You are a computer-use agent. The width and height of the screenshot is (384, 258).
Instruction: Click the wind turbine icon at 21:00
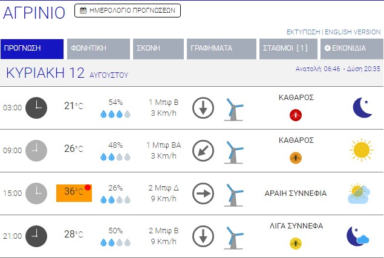pos(233,237)
